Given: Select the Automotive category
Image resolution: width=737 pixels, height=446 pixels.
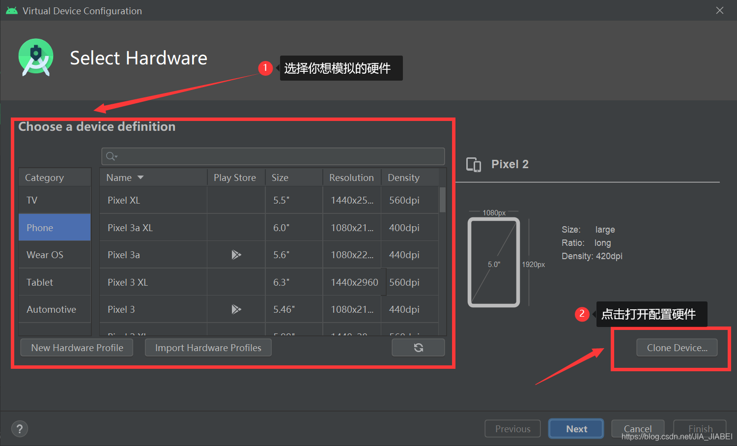Looking at the screenshot, I should click(55, 309).
